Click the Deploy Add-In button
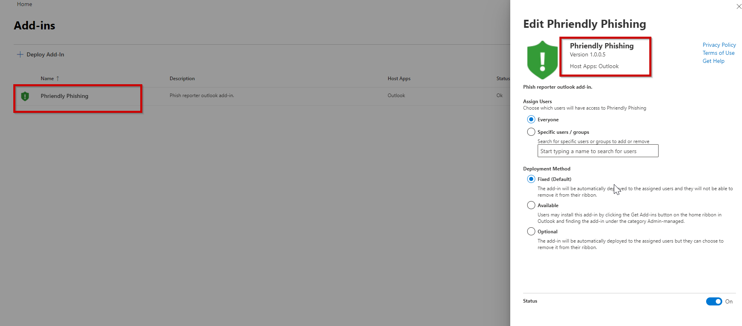This screenshot has height=326, width=742. [x=40, y=54]
